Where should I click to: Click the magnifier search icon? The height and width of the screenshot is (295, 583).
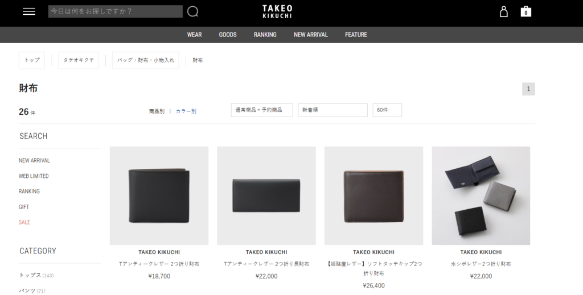pos(193,12)
